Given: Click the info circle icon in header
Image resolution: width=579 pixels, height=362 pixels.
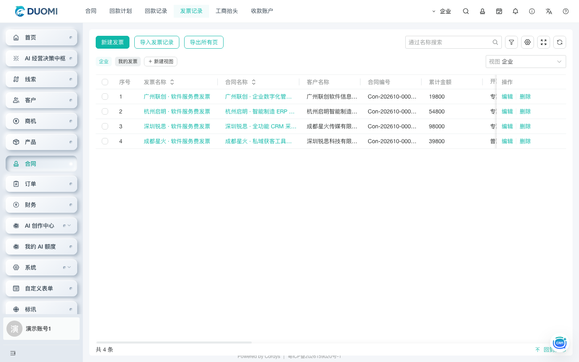Looking at the screenshot, I should [532, 11].
